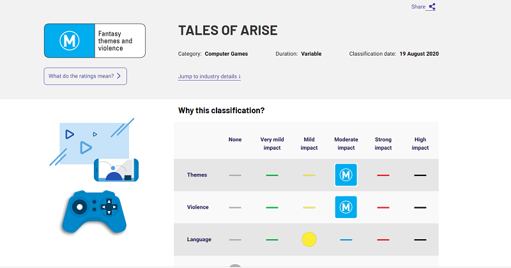Click blue Moderate dash in Language row
The height and width of the screenshot is (268, 511).
346,240
